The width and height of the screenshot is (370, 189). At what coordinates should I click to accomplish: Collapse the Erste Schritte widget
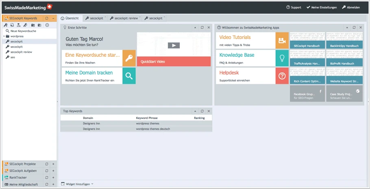tap(195, 28)
